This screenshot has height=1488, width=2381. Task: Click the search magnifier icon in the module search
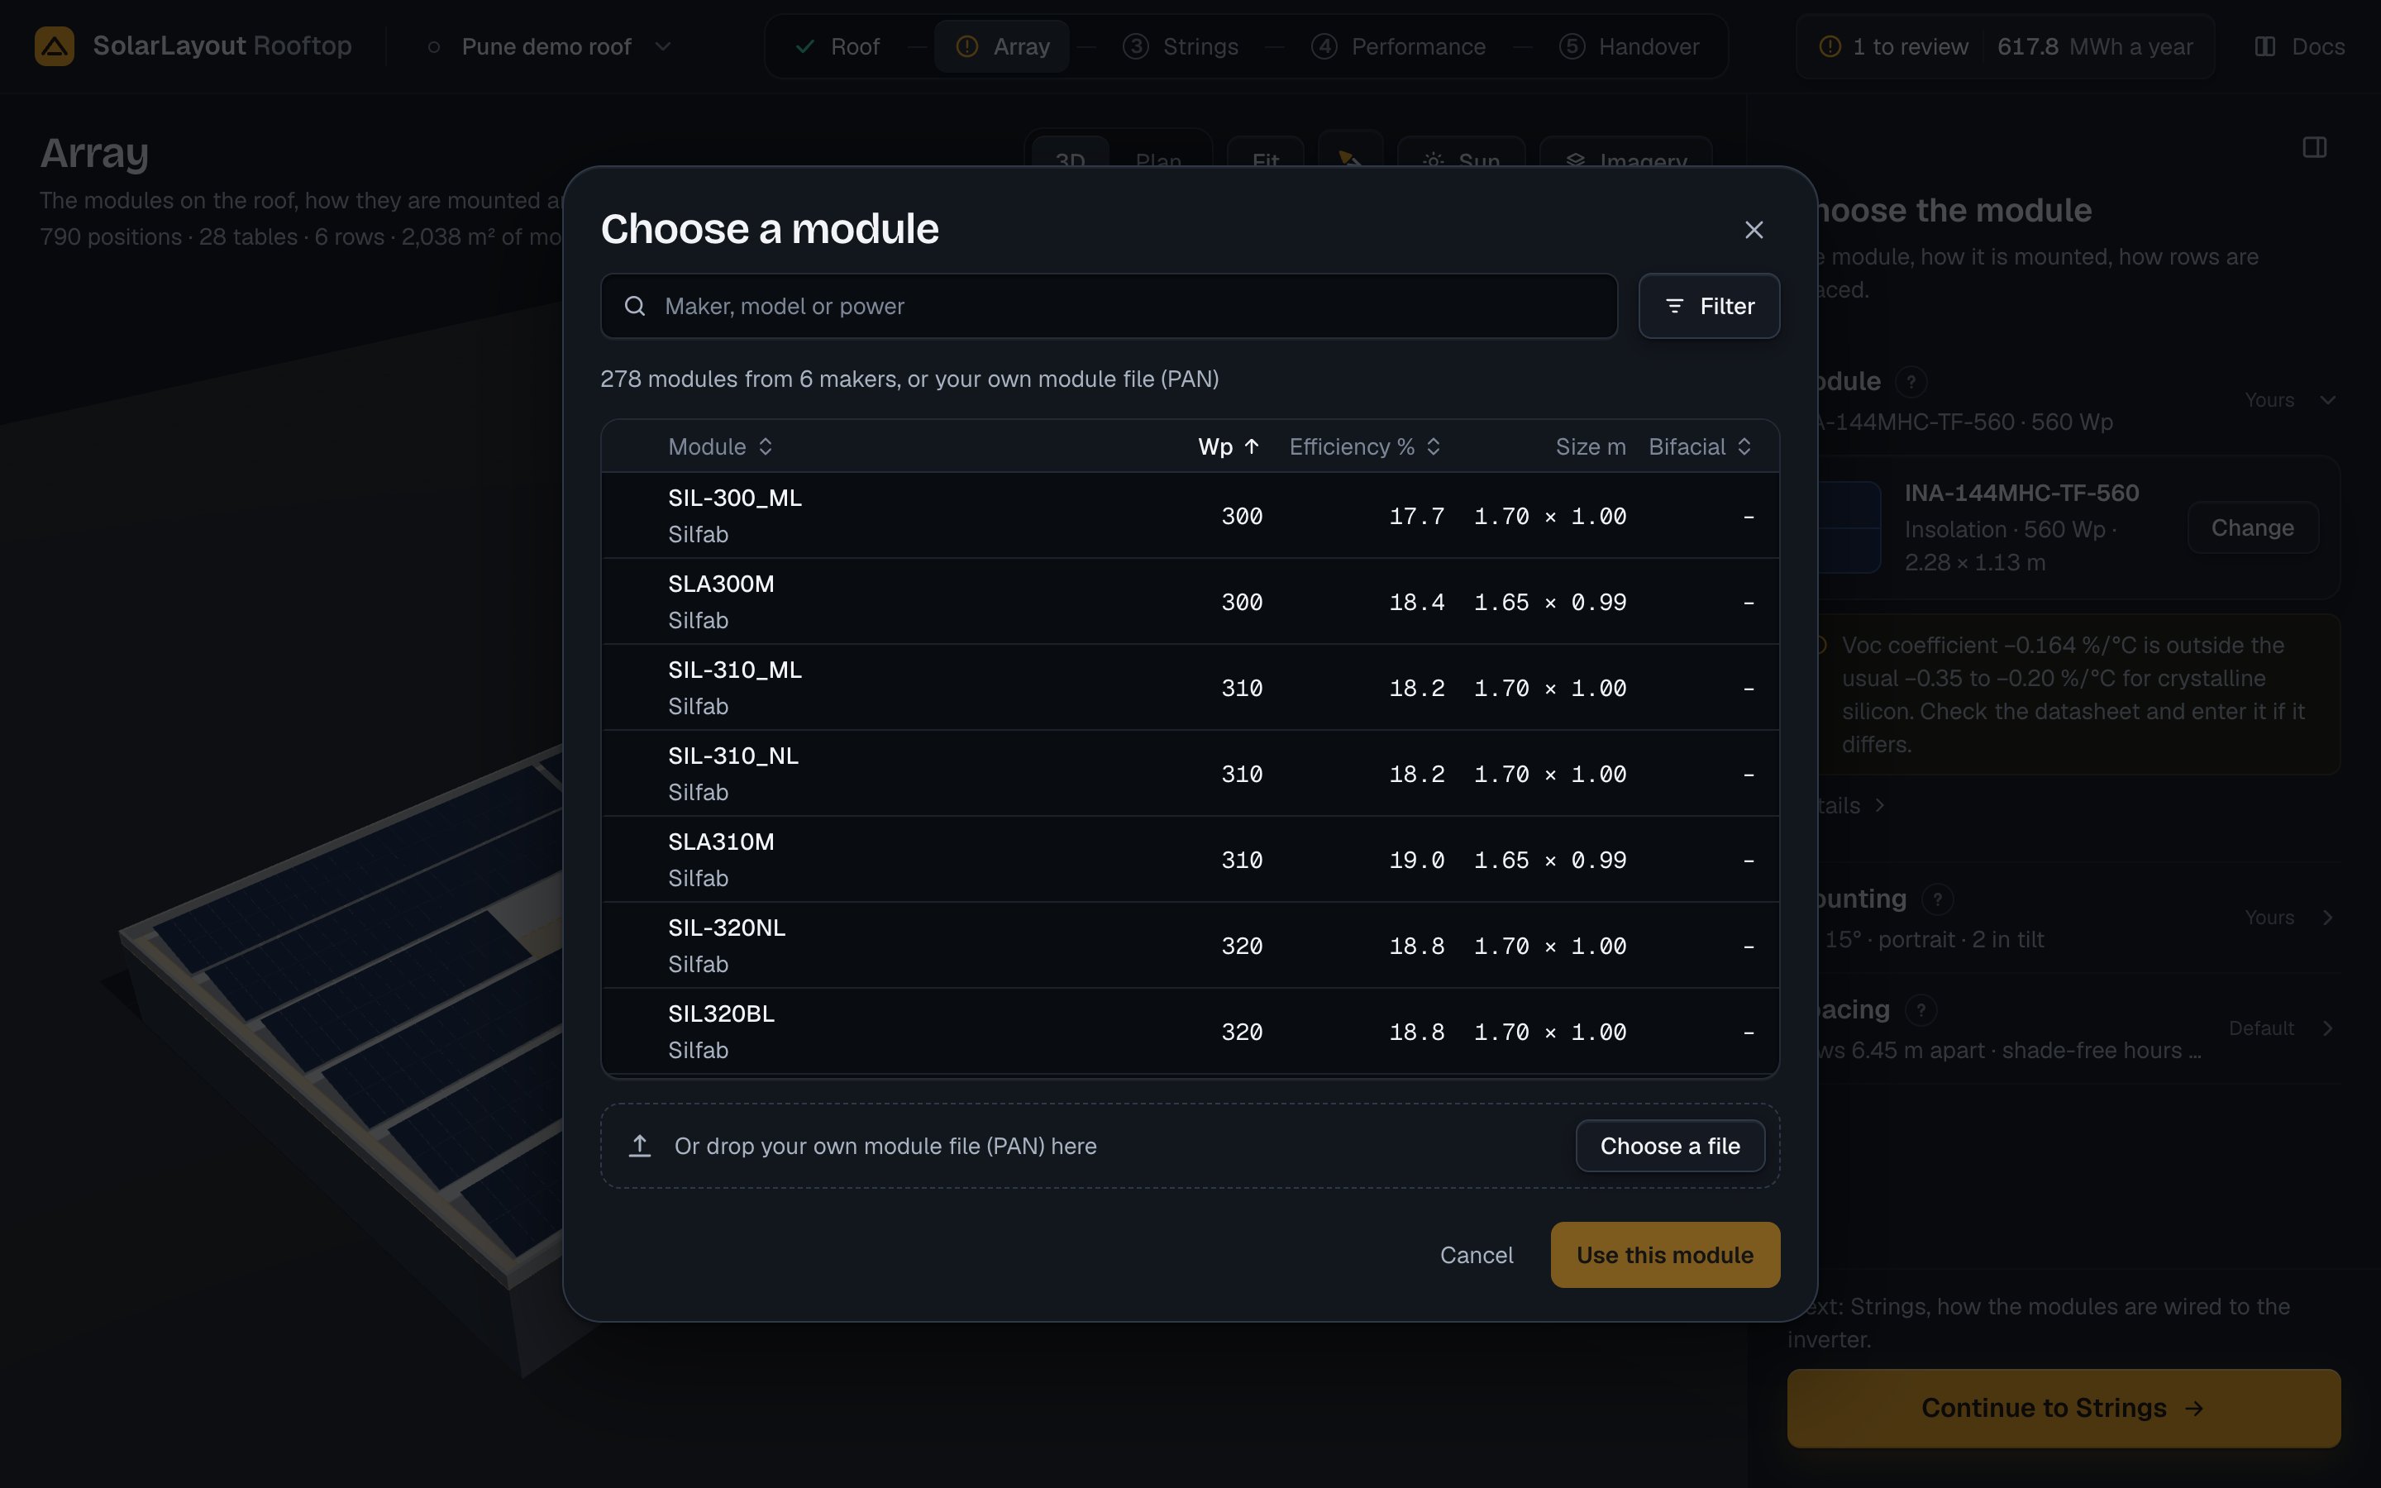(x=636, y=306)
